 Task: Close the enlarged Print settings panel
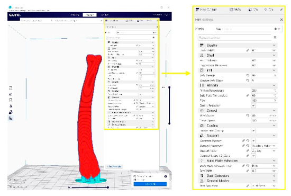pyautogui.click(x=281, y=20)
